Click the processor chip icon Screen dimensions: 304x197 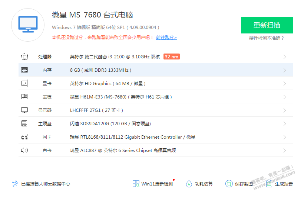[x=24, y=56]
